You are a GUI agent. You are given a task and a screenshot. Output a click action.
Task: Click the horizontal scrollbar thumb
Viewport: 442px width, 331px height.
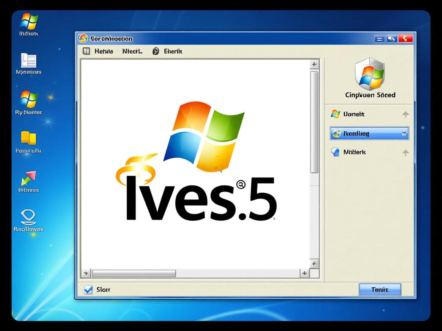click(134, 274)
